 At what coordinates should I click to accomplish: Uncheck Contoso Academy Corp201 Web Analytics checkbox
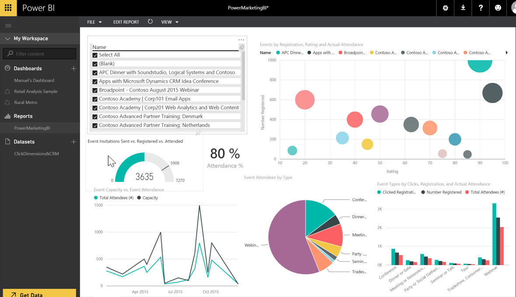95,108
